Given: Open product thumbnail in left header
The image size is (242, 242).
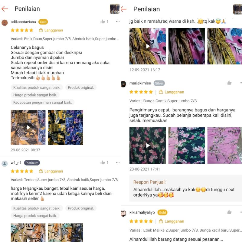Looking at the screenshot, I should click(115, 9).
